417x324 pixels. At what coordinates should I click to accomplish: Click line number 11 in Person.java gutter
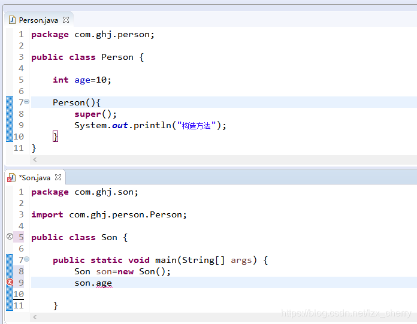19,148
